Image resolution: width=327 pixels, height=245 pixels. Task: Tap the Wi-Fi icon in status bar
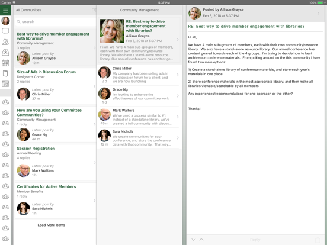coord(14,2)
